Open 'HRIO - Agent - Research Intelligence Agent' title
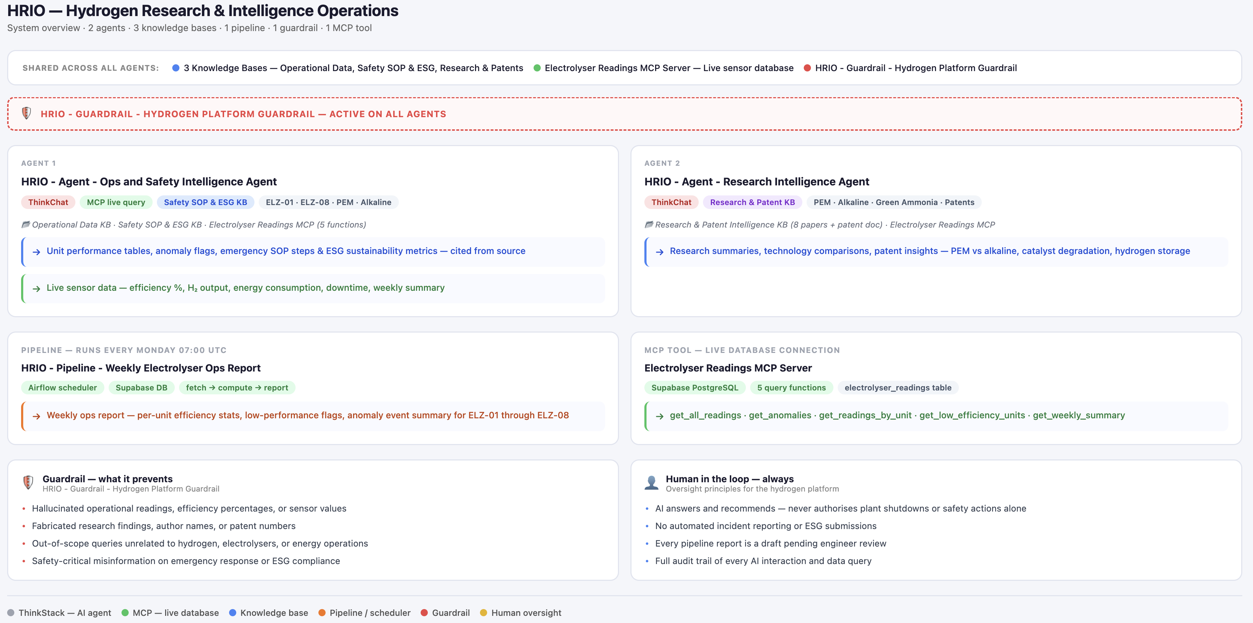Screen dimensions: 1253x623 pos(757,182)
